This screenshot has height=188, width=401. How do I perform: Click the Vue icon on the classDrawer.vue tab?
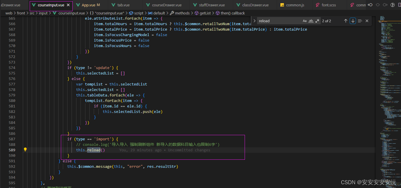pos(238,5)
